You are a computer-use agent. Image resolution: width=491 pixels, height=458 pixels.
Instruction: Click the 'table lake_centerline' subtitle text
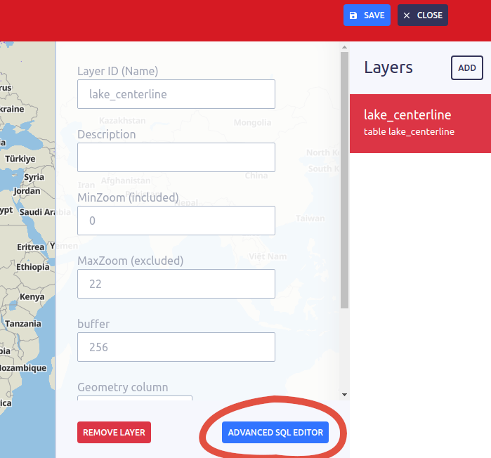tap(409, 131)
